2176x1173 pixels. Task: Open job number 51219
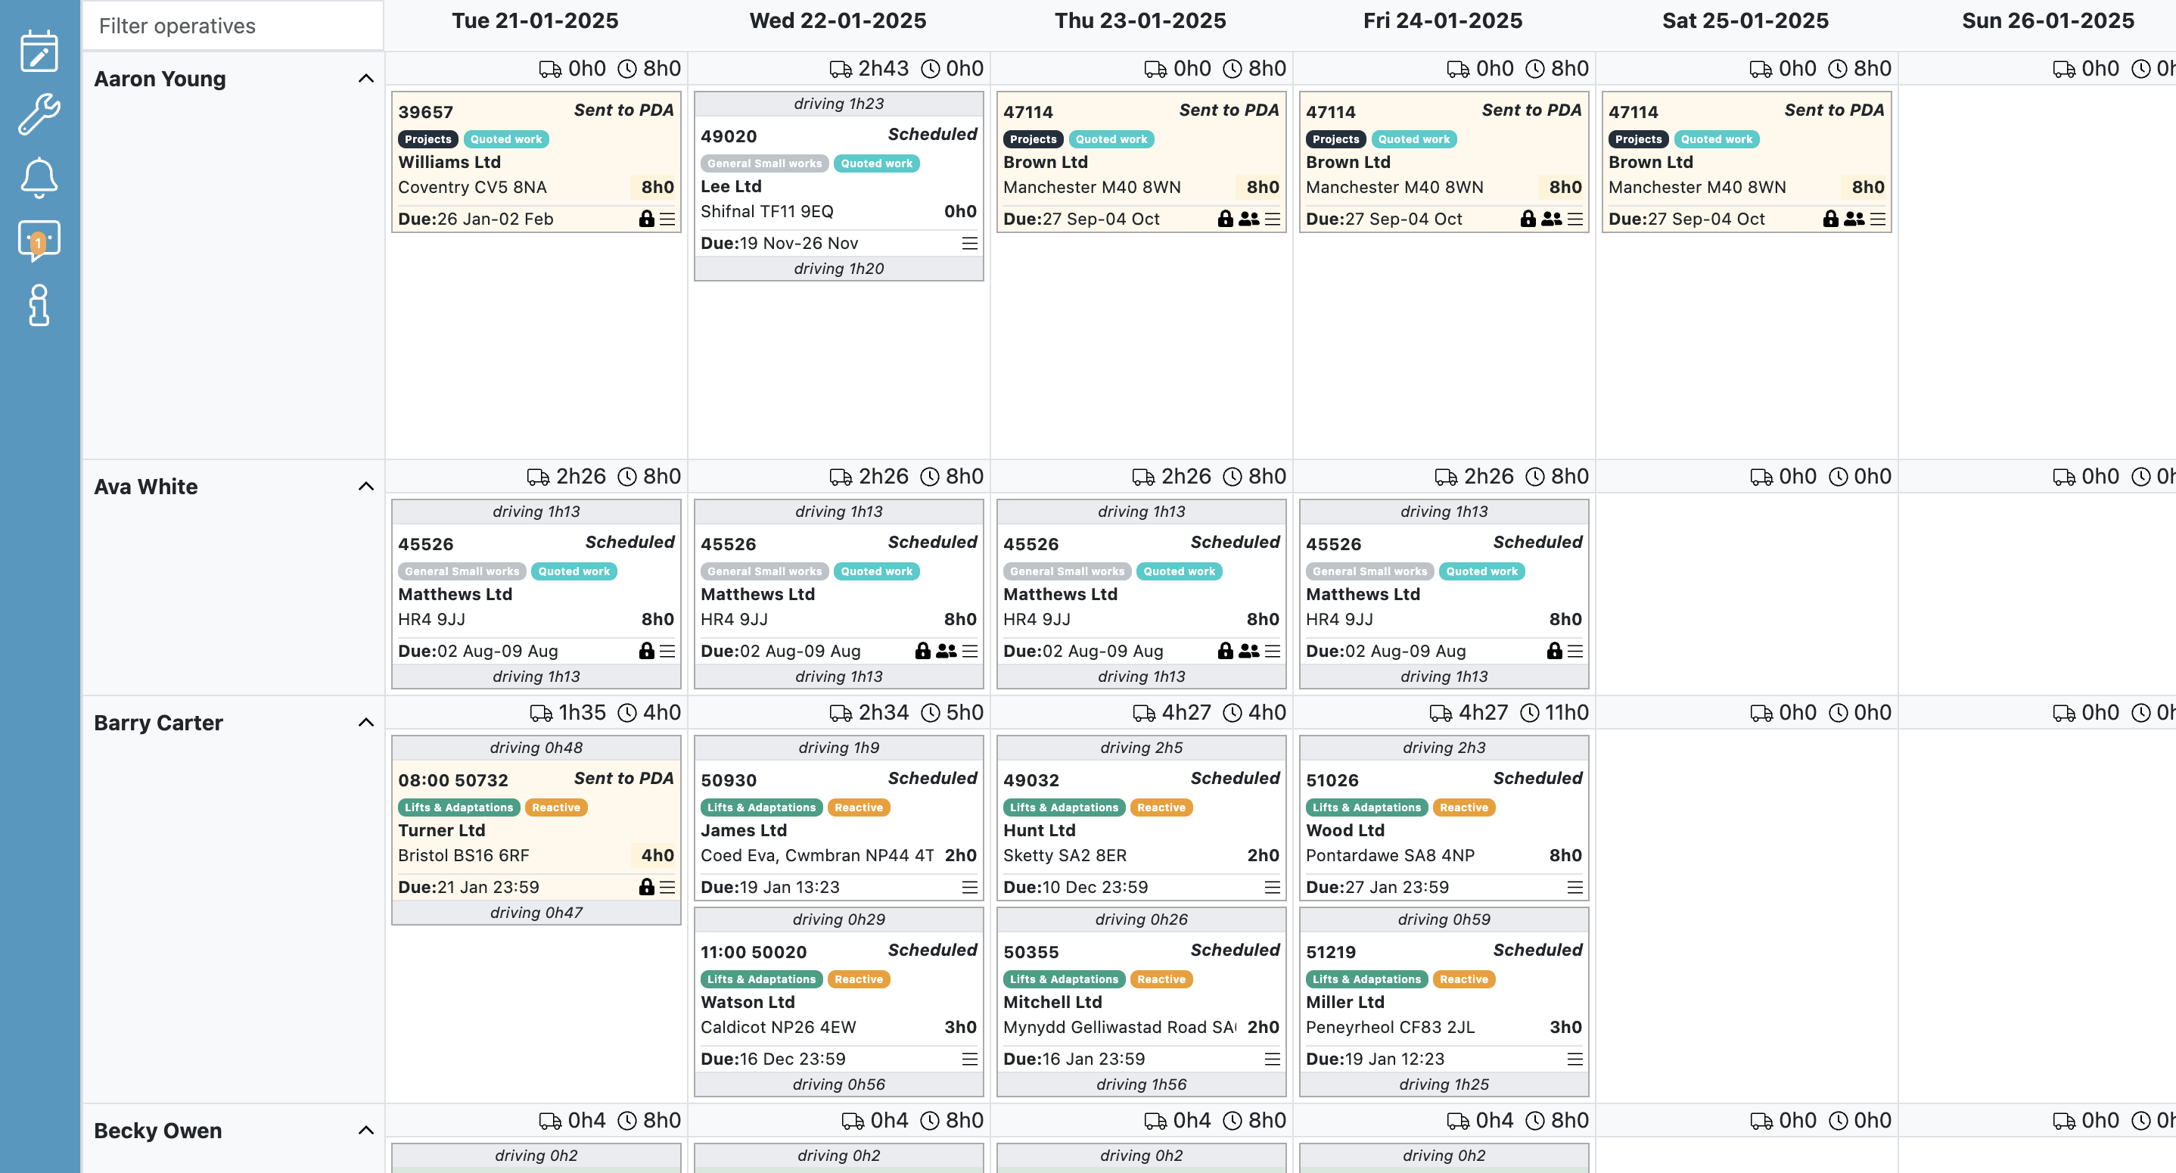tap(1330, 953)
